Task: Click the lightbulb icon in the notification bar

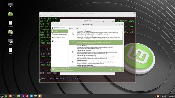Action: [53, 69]
